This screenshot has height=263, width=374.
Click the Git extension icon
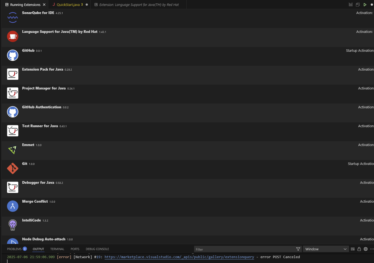tap(13, 168)
